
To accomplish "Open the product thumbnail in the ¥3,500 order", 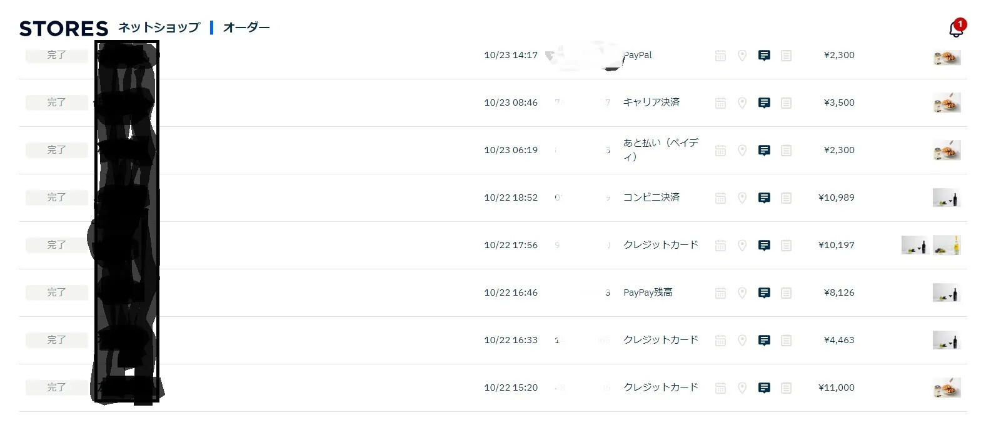I will (947, 102).
